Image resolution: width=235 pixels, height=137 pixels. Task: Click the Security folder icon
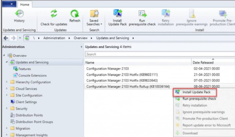(x=12, y=108)
